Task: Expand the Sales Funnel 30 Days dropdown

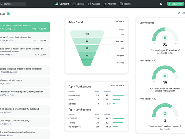Action: (120, 22)
